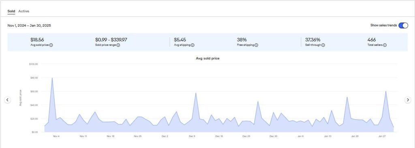Open info icon next to Avg sold price
Image resolution: width=415 pixels, height=148 pixels.
51,45
